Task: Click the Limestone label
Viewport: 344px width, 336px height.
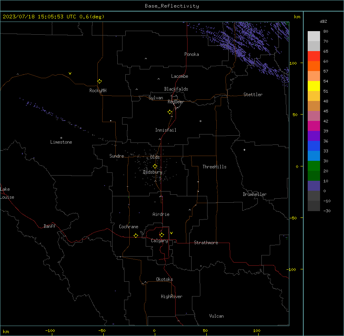Action: (x=61, y=142)
